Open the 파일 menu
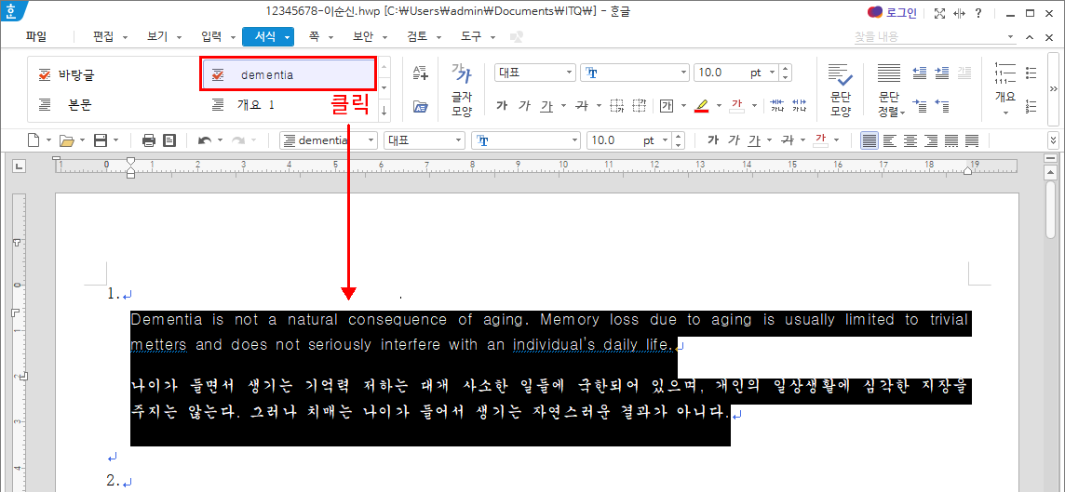 (x=36, y=36)
